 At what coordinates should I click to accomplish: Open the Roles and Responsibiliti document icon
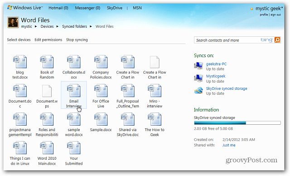point(47,119)
